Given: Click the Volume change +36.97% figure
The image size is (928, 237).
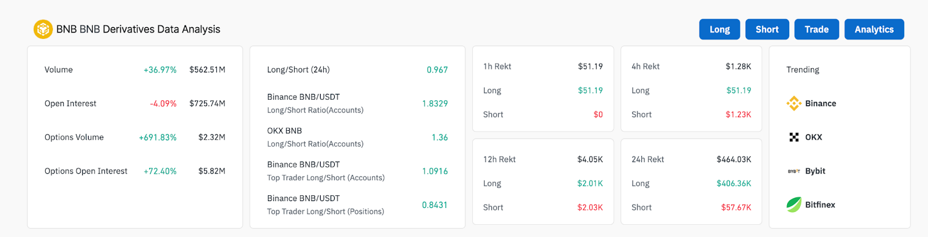Looking at the screenshot, I should click(160, 70).
